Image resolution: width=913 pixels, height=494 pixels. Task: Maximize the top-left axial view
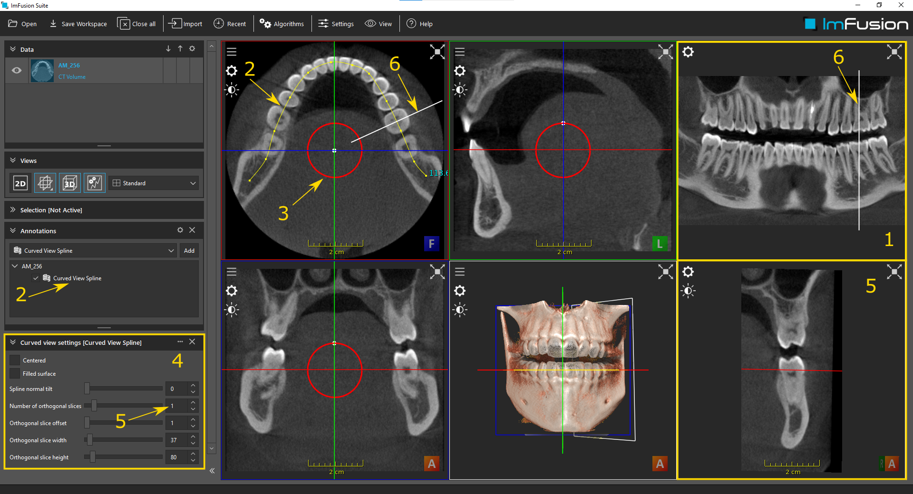(437, 52)
